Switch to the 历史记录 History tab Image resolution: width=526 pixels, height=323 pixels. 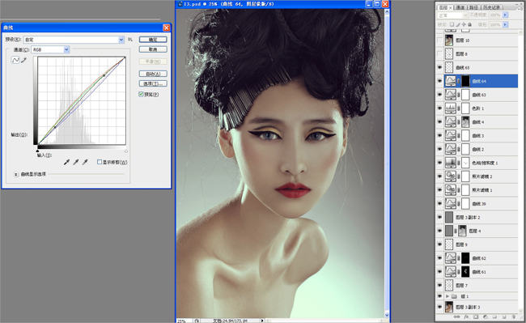[491, 7]
